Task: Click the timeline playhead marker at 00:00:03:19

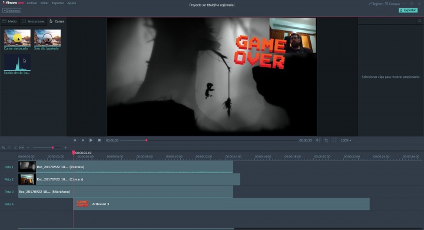Action: (x=73, y=153)
